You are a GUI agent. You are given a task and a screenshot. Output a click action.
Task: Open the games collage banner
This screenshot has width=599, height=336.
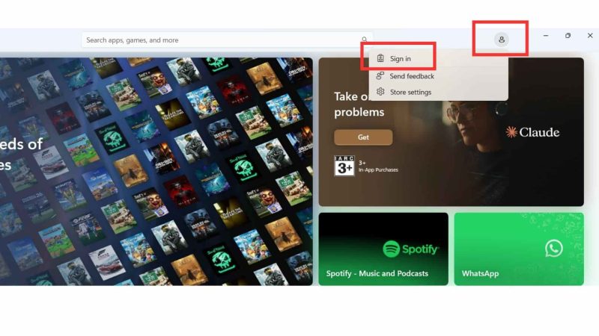(156, 172)
